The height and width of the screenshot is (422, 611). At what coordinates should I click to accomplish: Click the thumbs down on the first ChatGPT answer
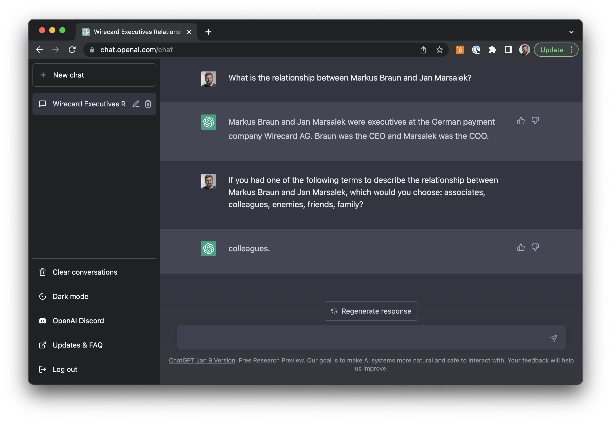coord(535,121)
